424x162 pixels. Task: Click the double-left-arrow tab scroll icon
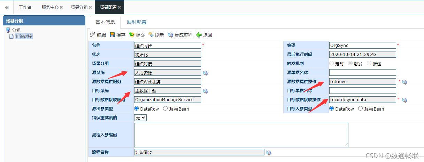click(7, 7)
